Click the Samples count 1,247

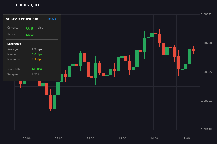pos(36,74)
